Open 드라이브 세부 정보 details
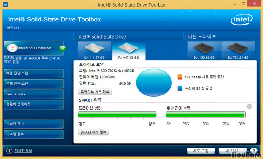This screenshot has height=159, width=263. [x=95, y=92]
